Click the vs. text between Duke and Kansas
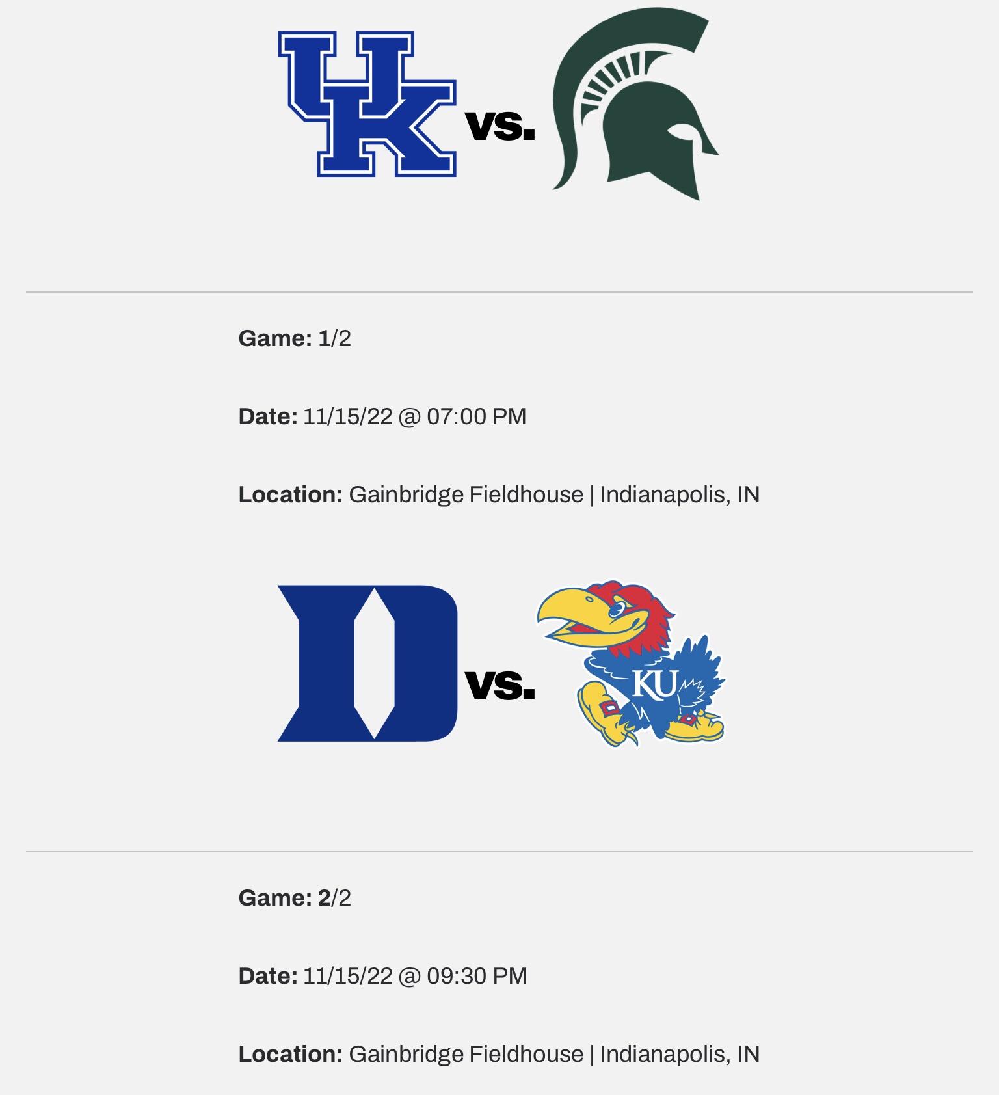The image size is (999, 1095). pos(500,684)
